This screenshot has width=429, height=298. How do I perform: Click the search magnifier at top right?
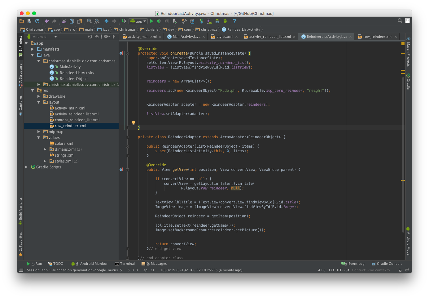coord(400,21)
